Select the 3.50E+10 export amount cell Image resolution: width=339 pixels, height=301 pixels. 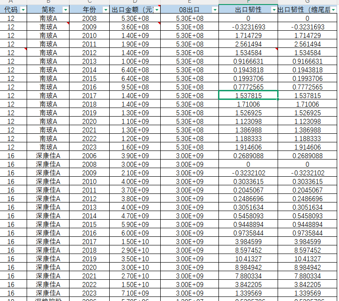[135, 259]
